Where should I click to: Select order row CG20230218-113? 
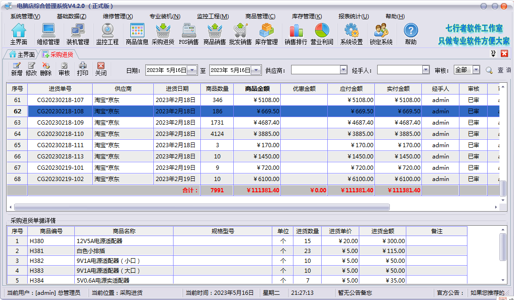click(253, 157)
